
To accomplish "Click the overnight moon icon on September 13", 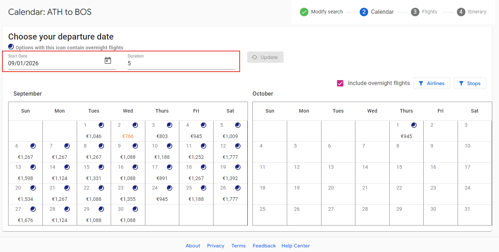I will tap(33, 167).
